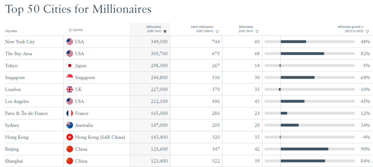Click the China flag in Beijing row
Viewport: 373px width, 167px height.
click(x=70, y=149)
